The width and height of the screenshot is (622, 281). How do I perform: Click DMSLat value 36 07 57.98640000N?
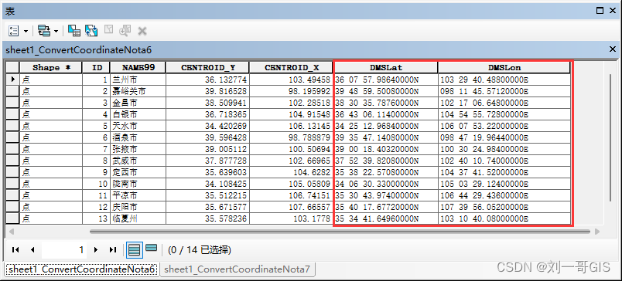386,80
